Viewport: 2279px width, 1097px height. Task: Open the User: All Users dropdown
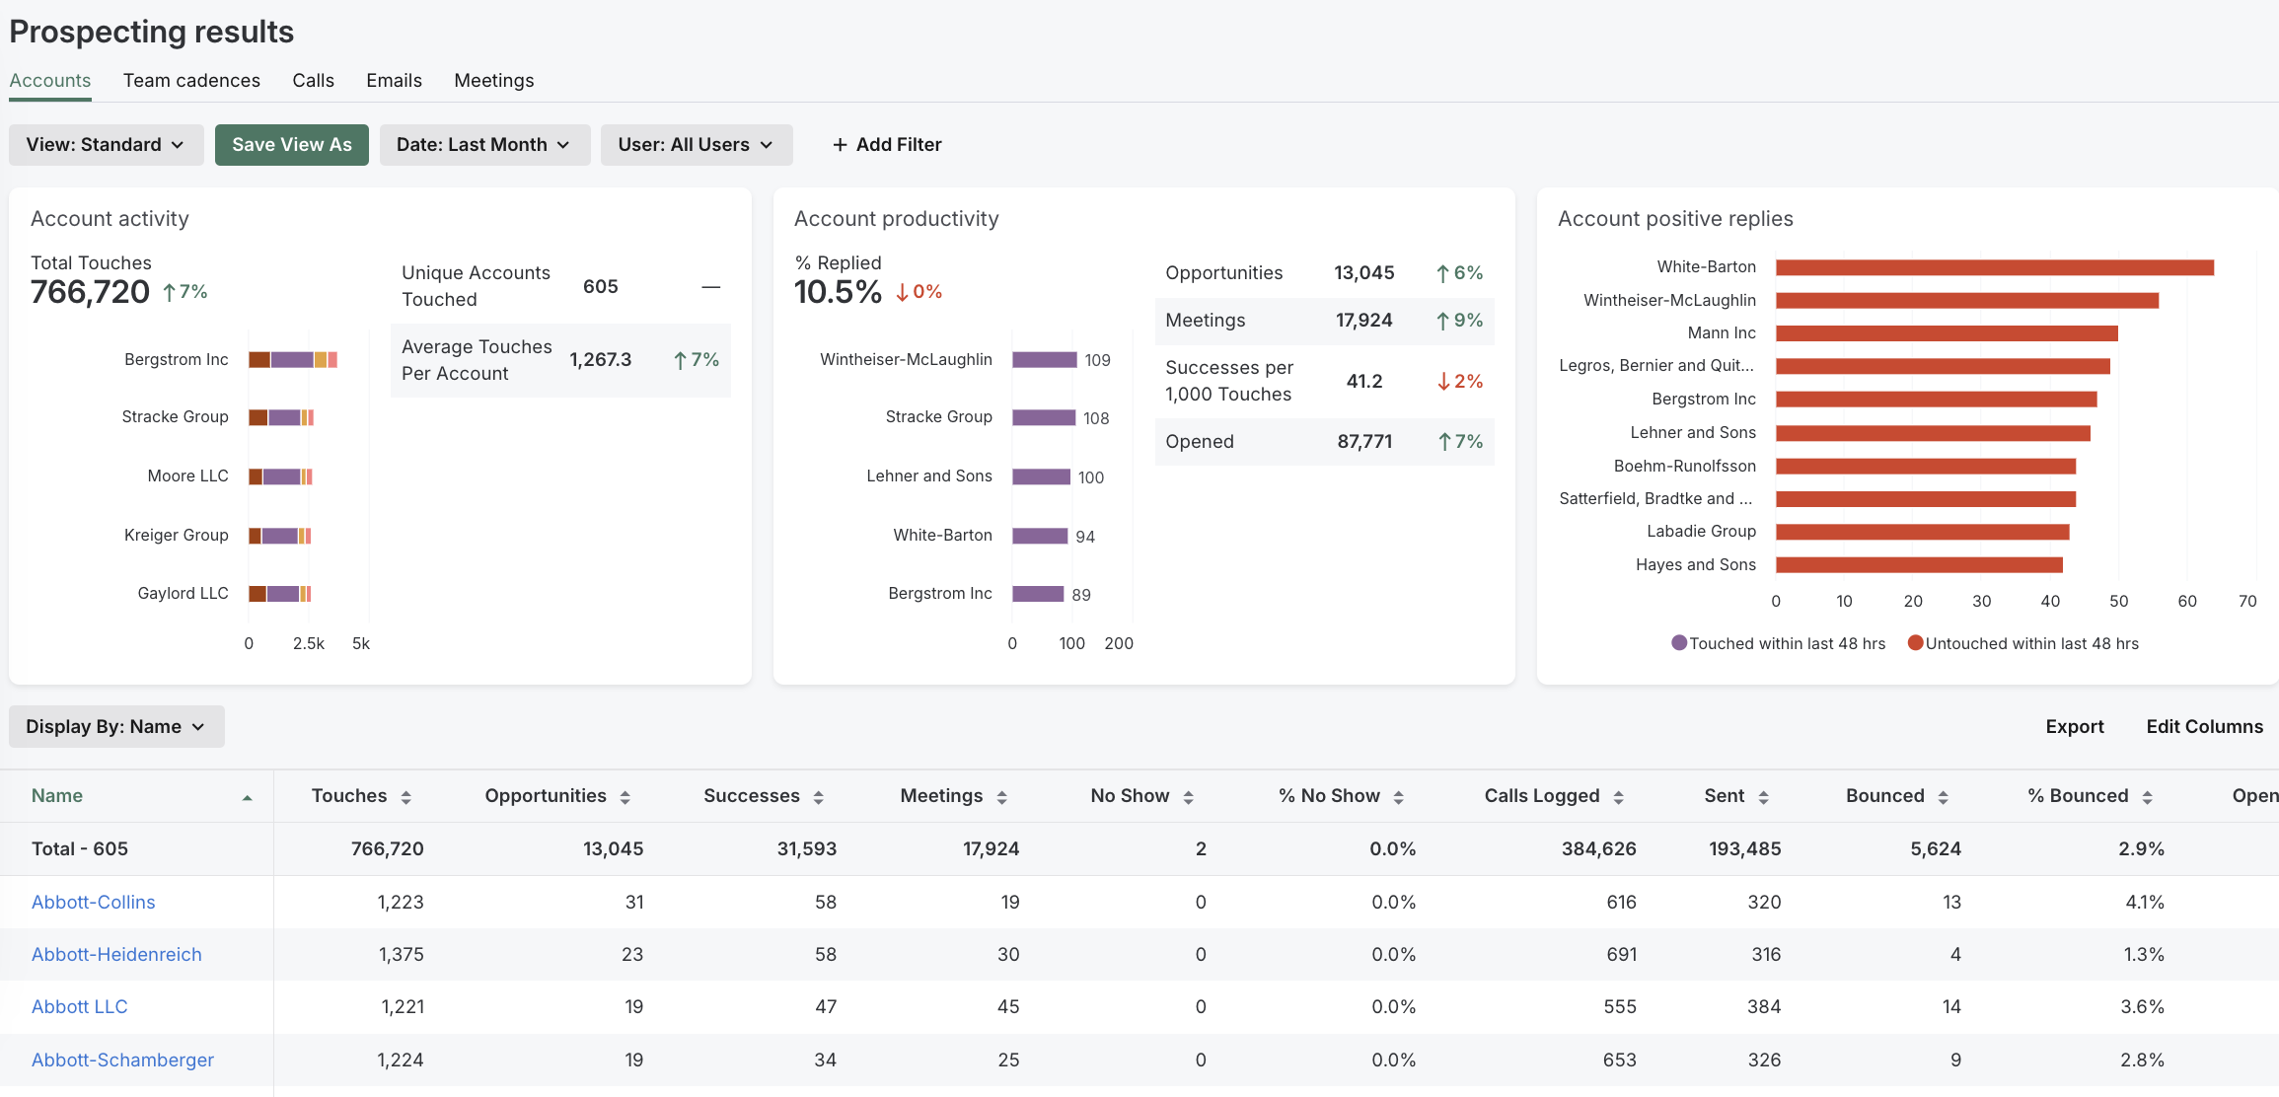(697, 144)
